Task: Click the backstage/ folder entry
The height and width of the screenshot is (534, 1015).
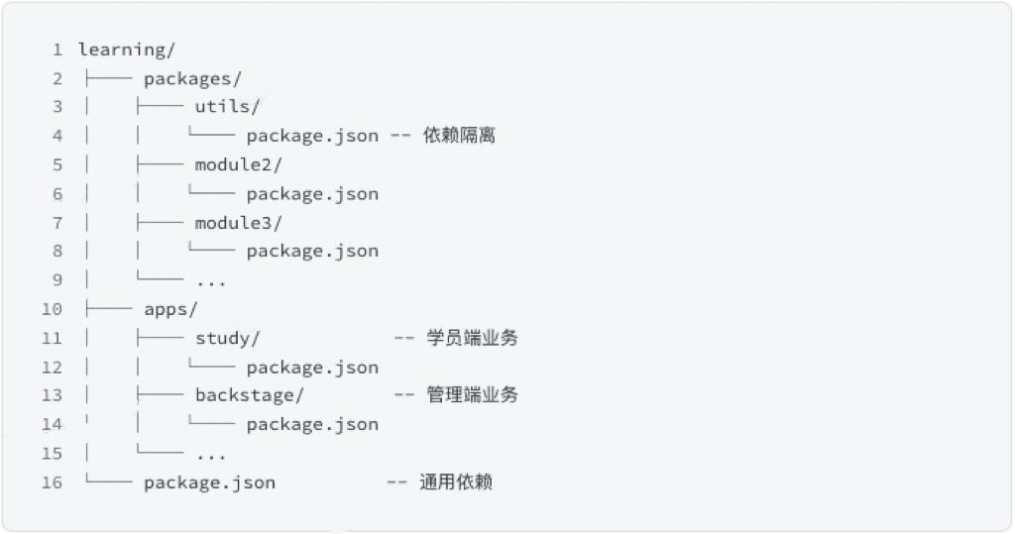Action: (249, 395)
